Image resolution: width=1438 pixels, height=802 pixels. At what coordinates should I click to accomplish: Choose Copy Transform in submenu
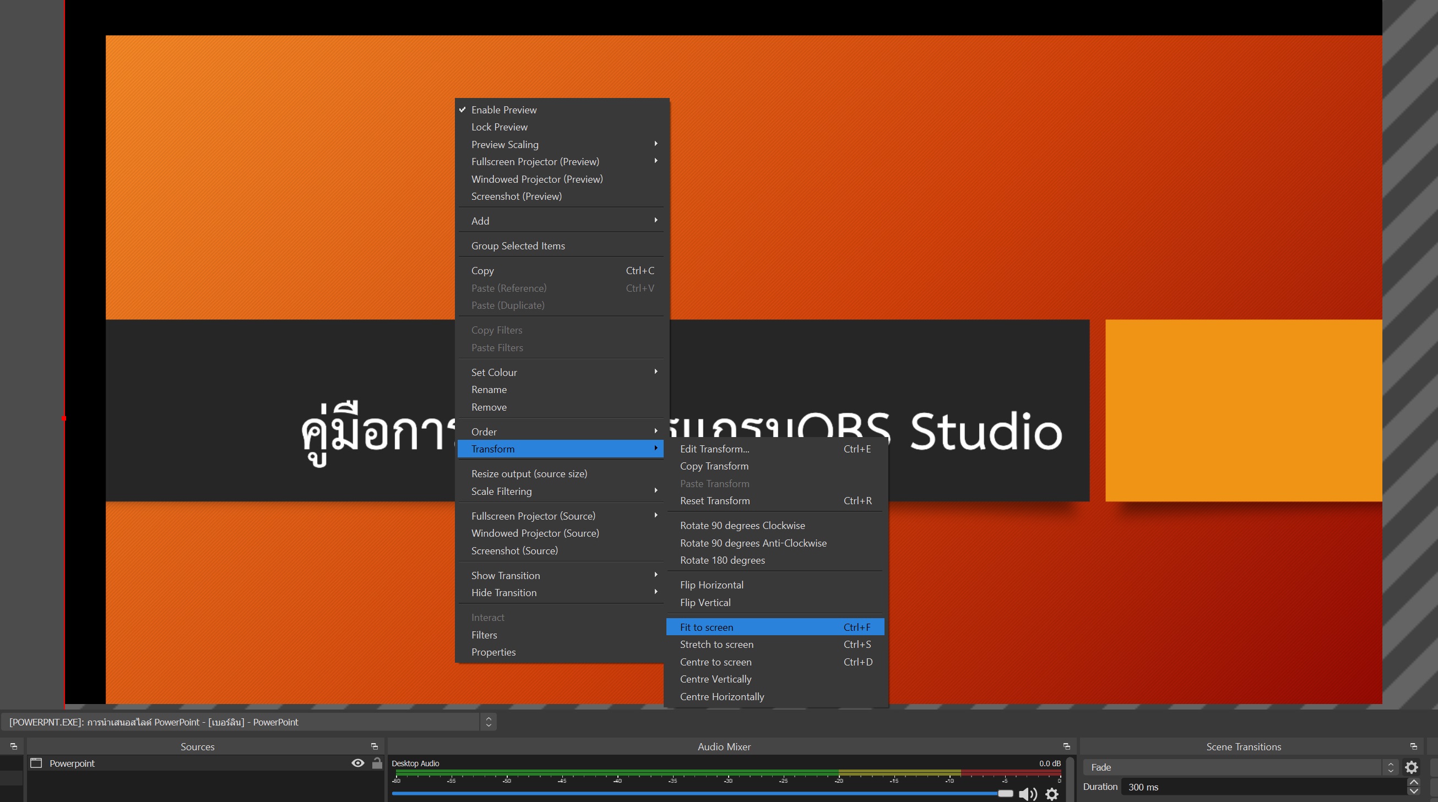775,467
